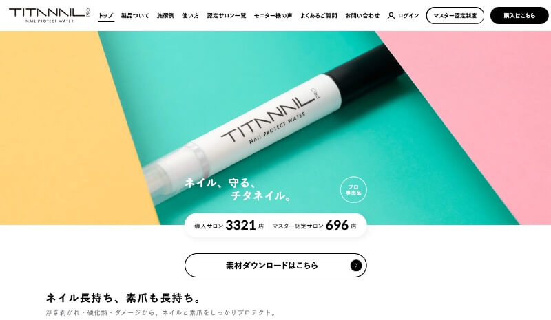This screenshot has width=551, height=320.
Task: Navigate to よくあるご質問
Action: 318,15
